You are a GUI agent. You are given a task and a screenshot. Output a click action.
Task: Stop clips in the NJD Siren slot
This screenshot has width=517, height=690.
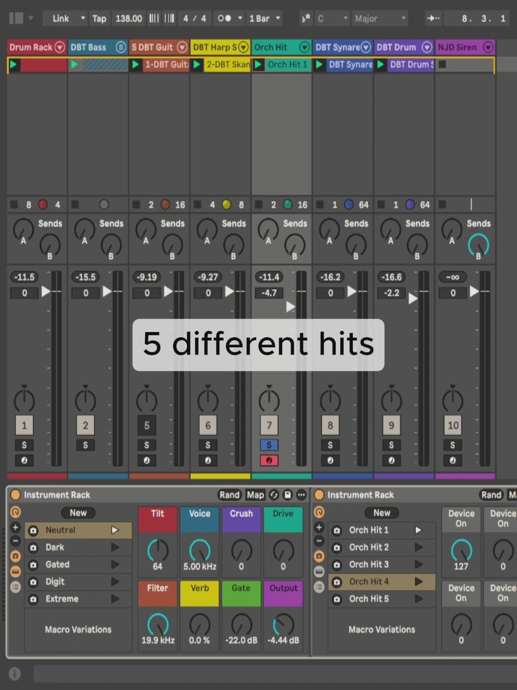tap(442, 65)
